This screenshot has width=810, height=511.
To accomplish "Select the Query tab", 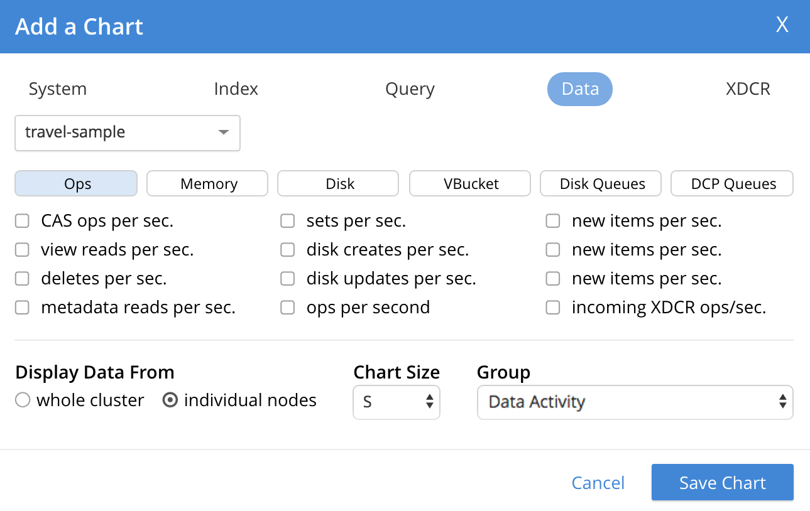I will tap(410, 89).
